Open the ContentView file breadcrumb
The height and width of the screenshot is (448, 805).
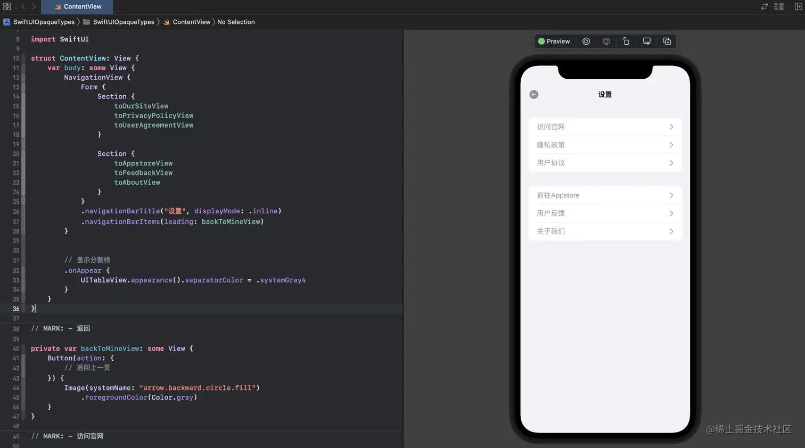click(187, 22)
